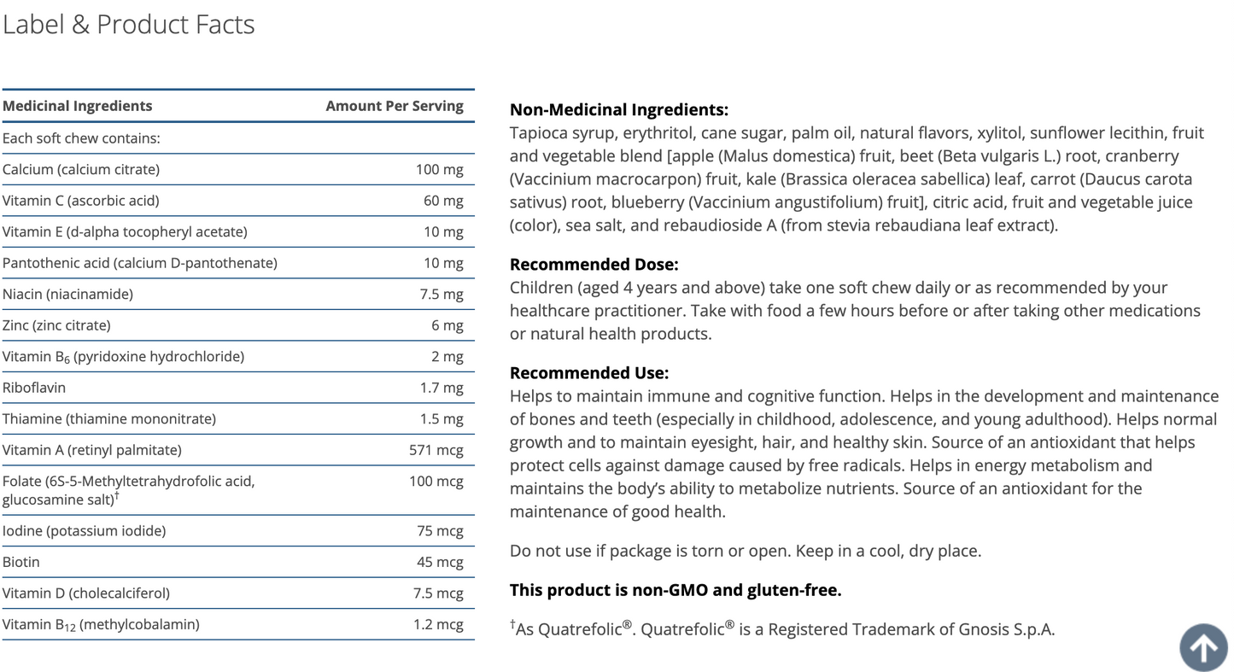Click the scroll-to-top arrow button
This screenshot has width=1234, height=672.
click(1203, 646)
